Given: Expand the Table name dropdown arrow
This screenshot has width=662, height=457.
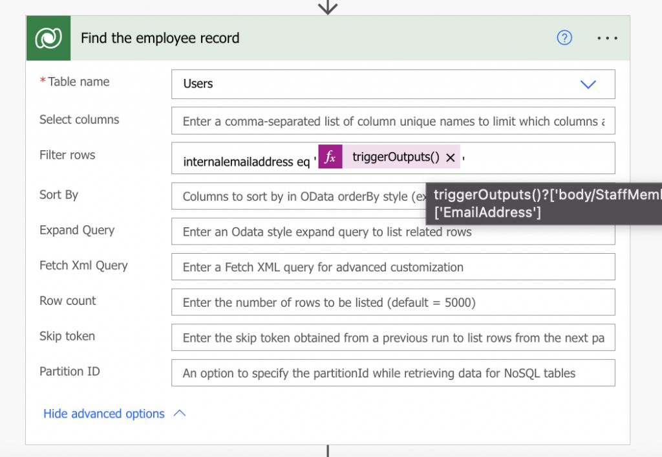Looking at the screenshot, I should tap(588, 84).
